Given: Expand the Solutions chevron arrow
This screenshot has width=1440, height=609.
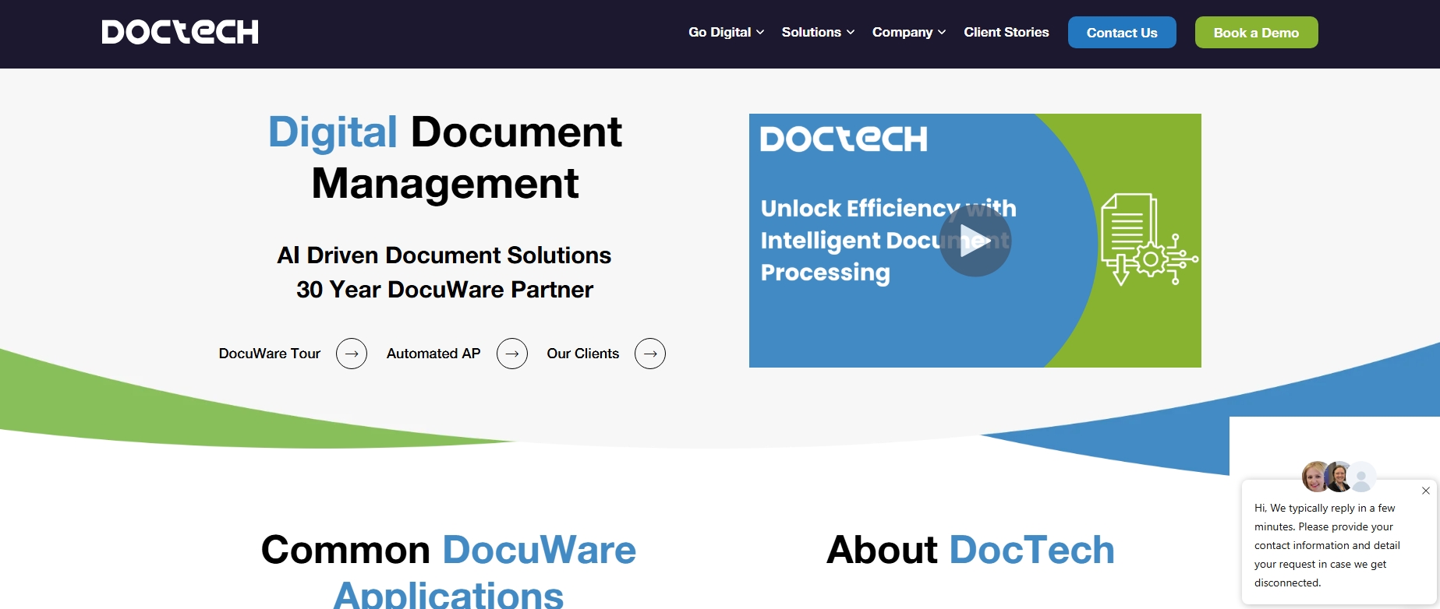Looking at the screenshot, I should (x=851, y=33).
